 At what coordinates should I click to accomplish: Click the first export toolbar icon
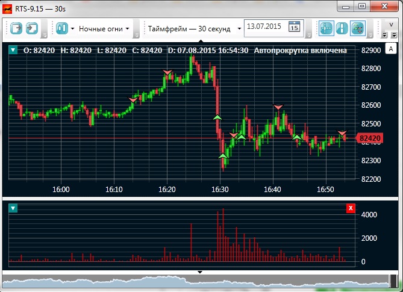click(16, 28)
